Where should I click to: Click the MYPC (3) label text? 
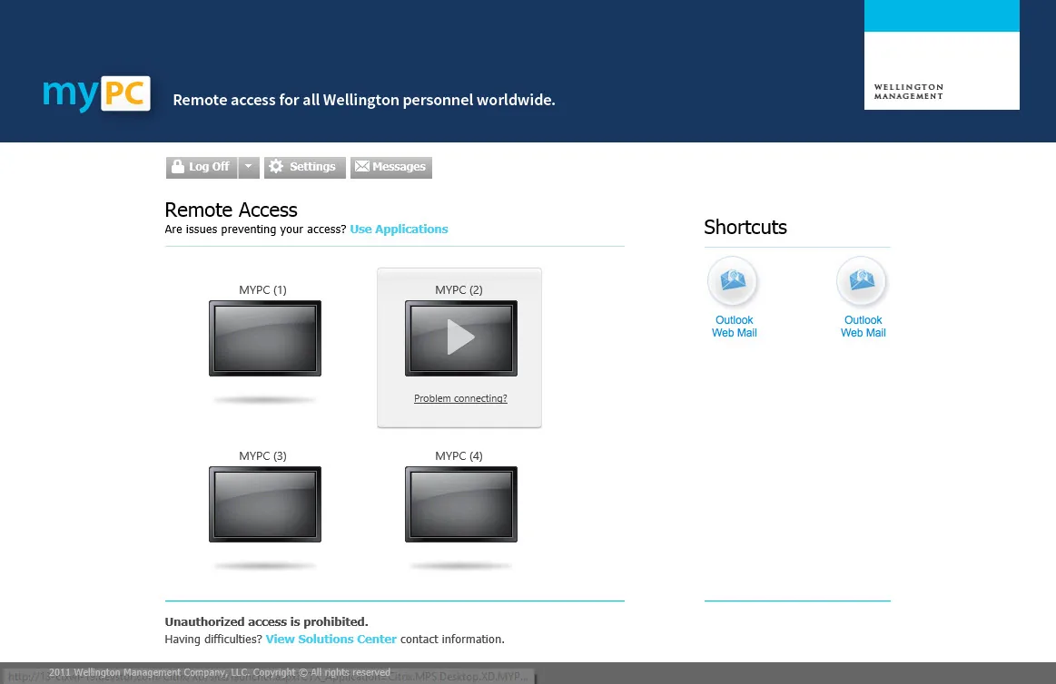[262, 456]
